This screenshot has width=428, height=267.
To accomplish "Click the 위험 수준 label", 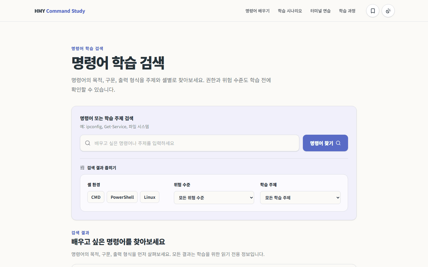I will tap(182, 185).
